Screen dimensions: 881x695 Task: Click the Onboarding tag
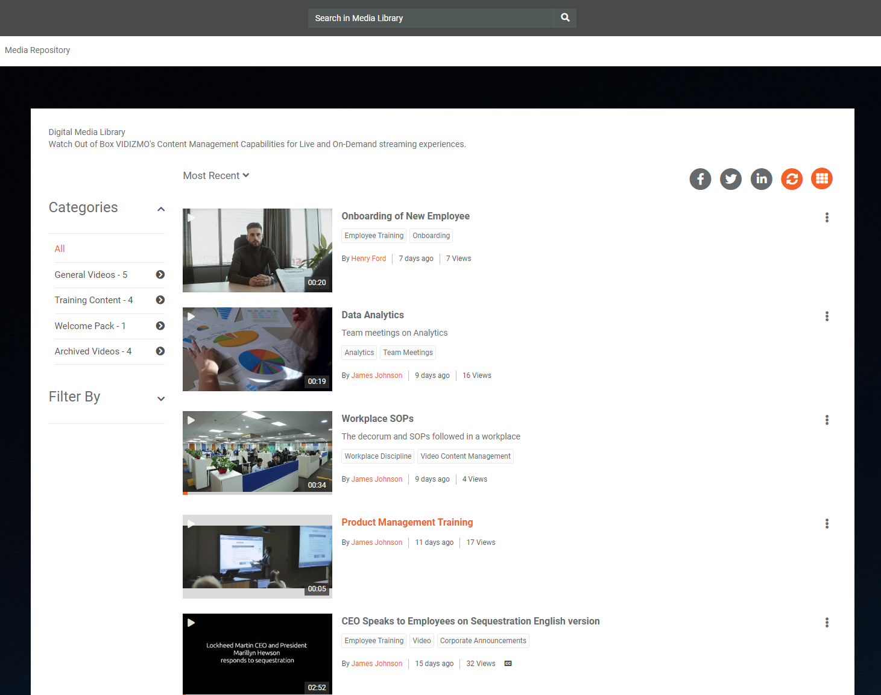click(x=431, y=236)
